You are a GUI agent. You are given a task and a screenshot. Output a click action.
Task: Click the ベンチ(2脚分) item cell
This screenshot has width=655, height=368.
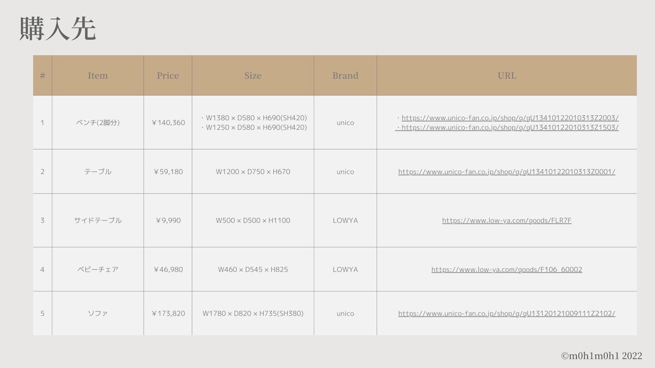(x=98, y=122)
